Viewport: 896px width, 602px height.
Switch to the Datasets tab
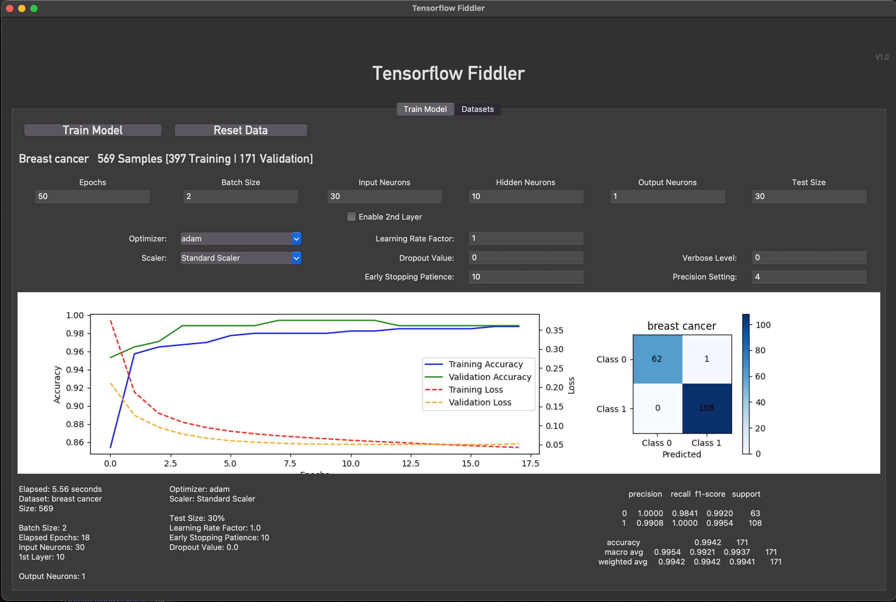click(x=477, y=109)
